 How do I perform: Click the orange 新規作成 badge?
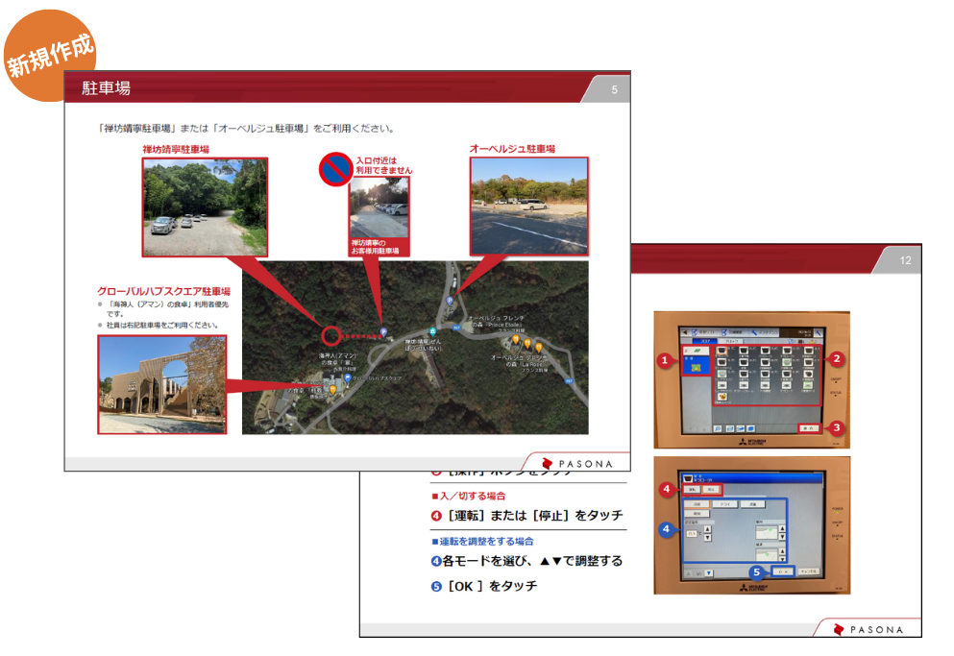click(50, 53)
